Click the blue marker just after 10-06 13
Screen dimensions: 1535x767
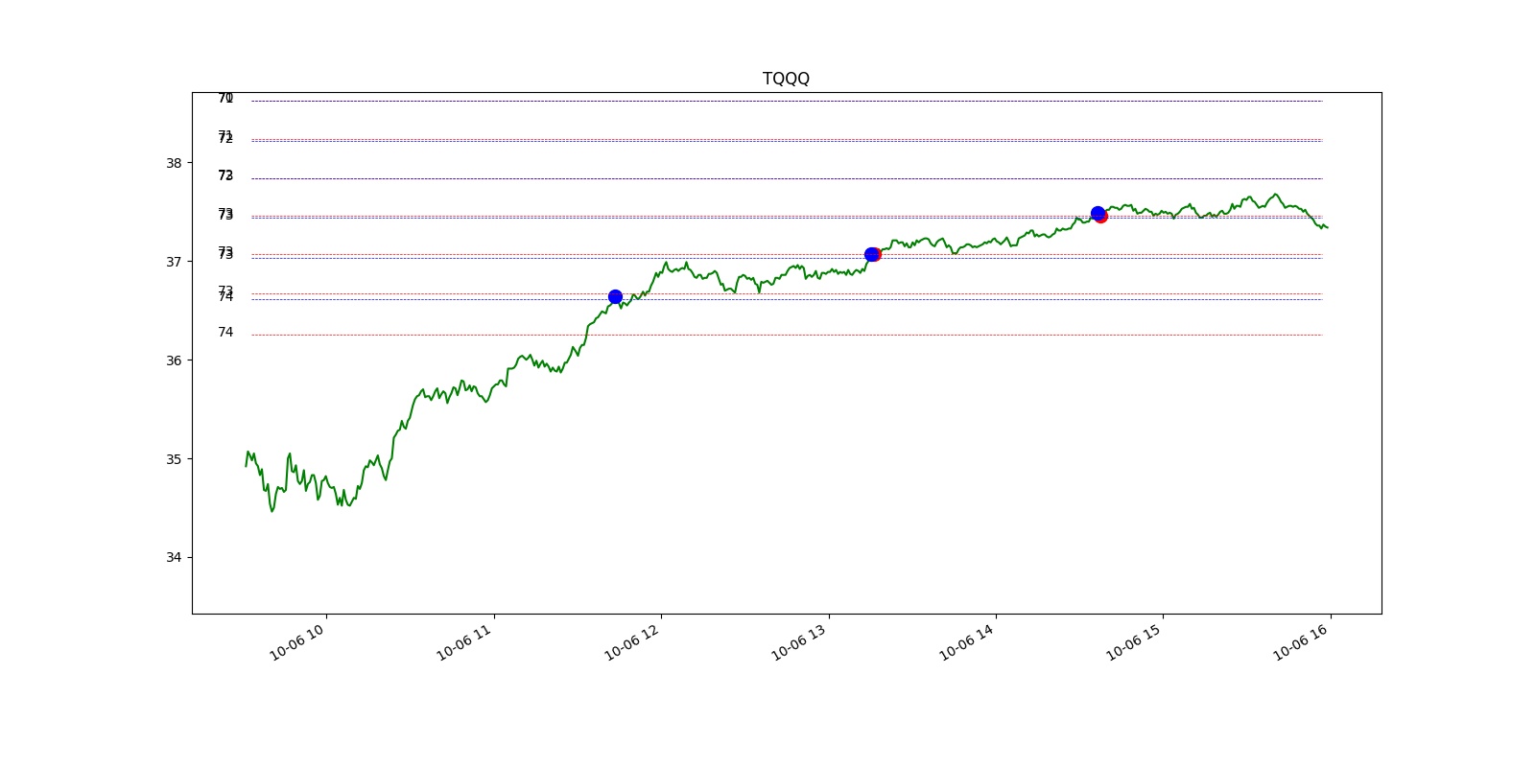[x=871, y=254]
